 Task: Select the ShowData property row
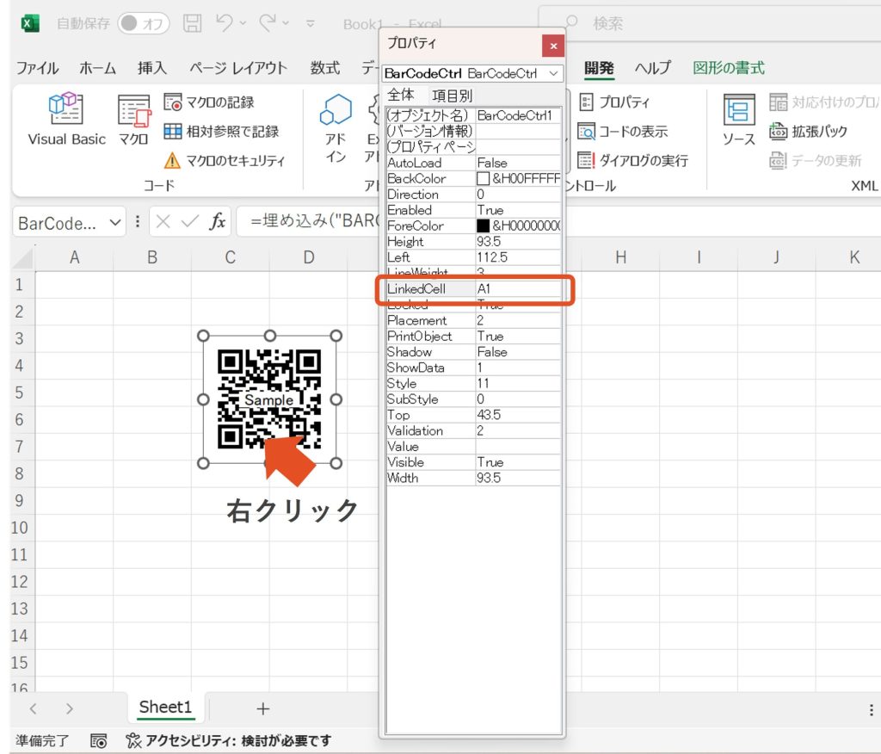(x=473, y=368)
